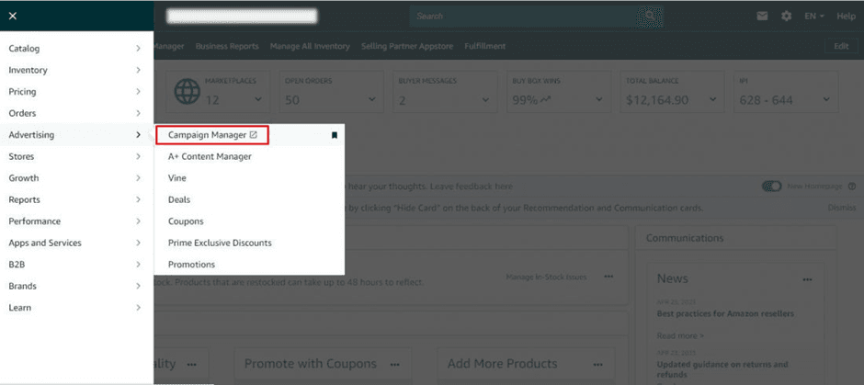Select Advertising in the side menu

pyautogui.click(x=76, y=135)
